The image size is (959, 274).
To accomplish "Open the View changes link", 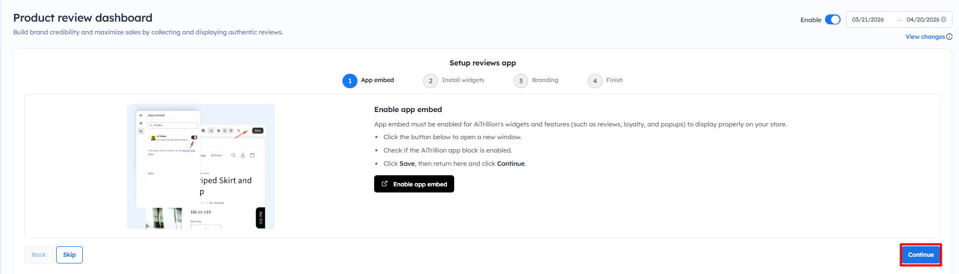I will 925,37.
